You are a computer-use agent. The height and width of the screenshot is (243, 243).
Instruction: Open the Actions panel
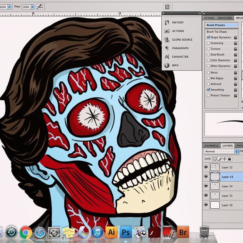[x=177, y=31]
